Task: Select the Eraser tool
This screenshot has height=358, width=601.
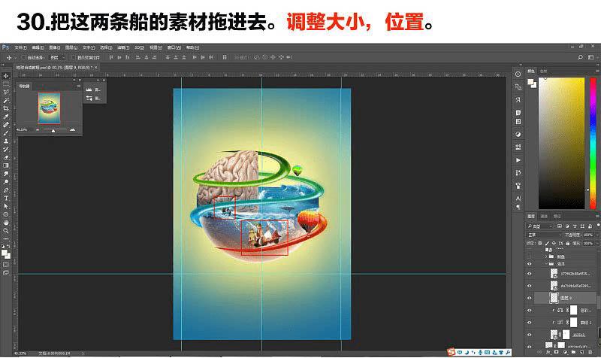Action: (x=6, y=157)
